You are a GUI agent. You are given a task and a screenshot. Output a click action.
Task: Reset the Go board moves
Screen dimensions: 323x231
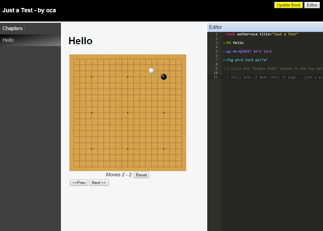click(141, 175)
